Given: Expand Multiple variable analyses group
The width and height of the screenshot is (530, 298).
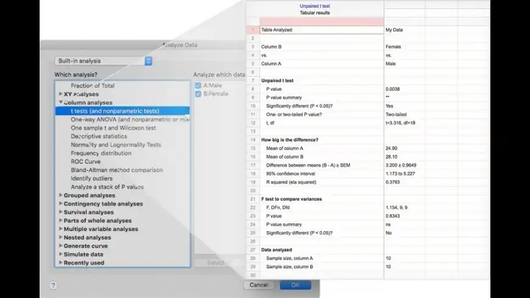Looking at the screenshot, I should coord(60,229).
